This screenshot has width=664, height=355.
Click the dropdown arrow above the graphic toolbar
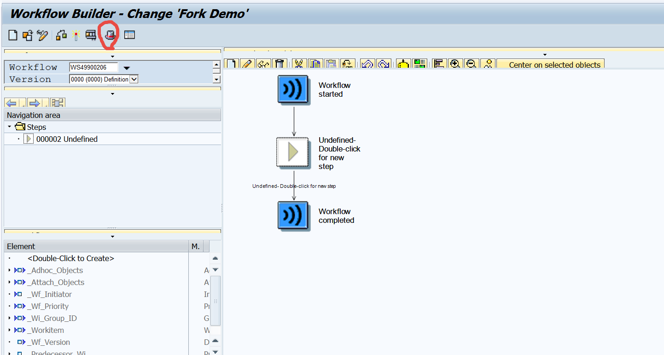[546, 55]
